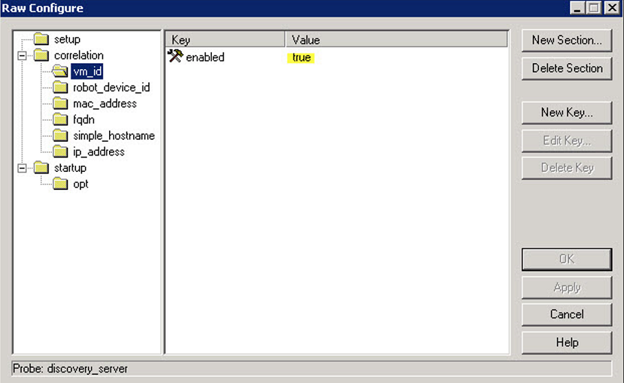Click the Delete Section button

(566, 69)
